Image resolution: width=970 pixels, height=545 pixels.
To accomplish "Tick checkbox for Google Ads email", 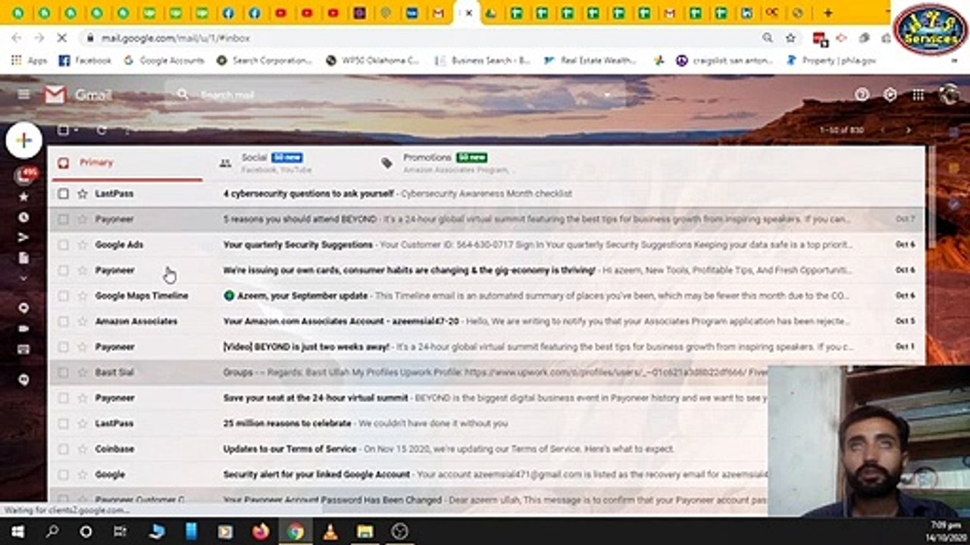I will [64, 244].
